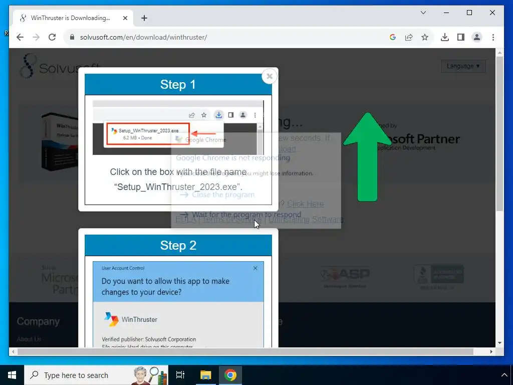The height and width of the screenshot is (385, 513).
Task: Open Task View on the taskbar
Action: [x=180, y=375]
